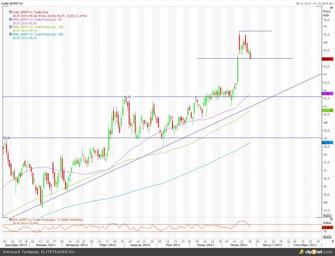Image resolution: width=335 pixels, height=256 pixels.
Task: Click the clock icon beside SMA 200
Action: coord(10,34)
